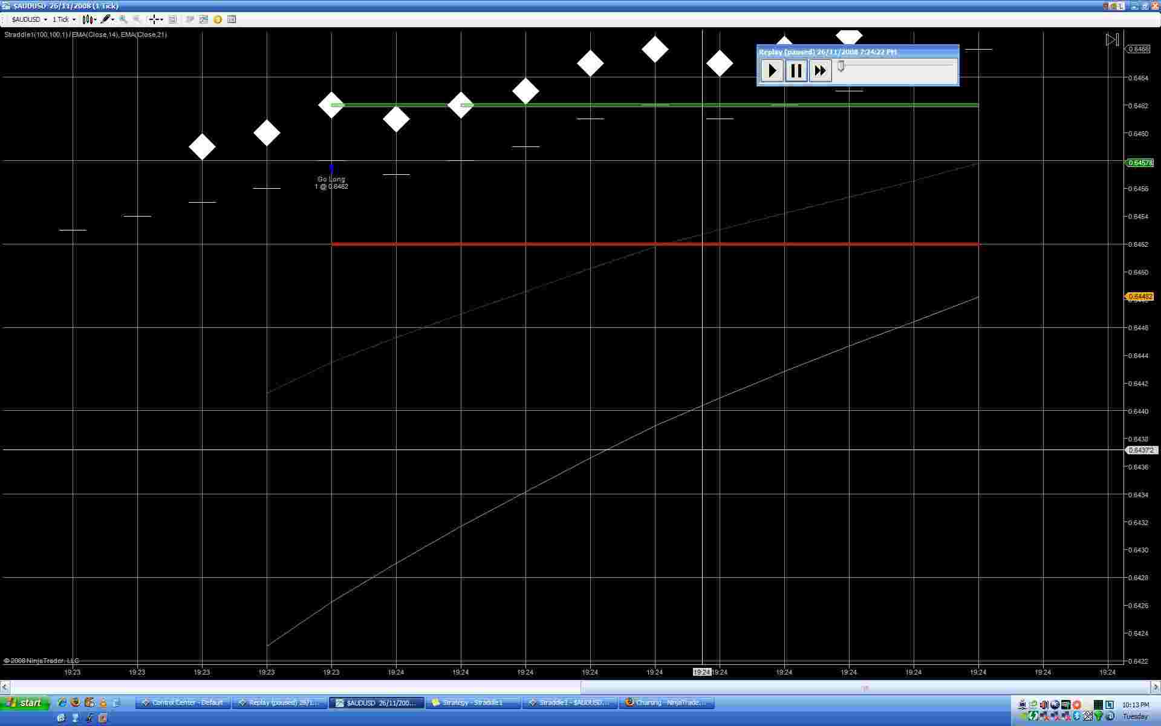The image size is (1161, 726).
Task: Open the data box grid icon
Action: coord(232,19)
